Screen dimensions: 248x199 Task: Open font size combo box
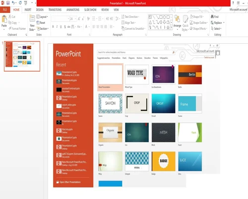click(73, 19)
